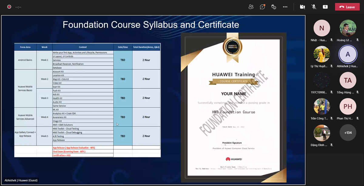The width and height of the screenshot is (364, 186).
Task: Click HMS Foundation Course on the certificate
Action: coord(234,112)
